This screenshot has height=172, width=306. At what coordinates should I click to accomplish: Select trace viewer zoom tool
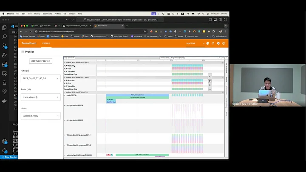pyautogui.click(x=210, y=85)
